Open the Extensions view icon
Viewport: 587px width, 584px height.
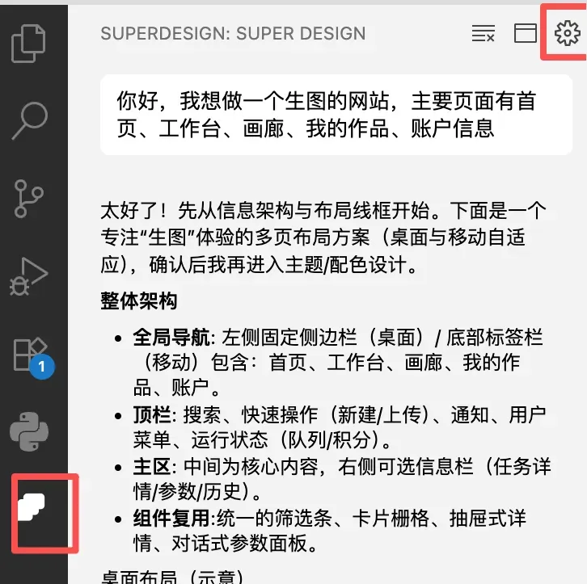30,354
